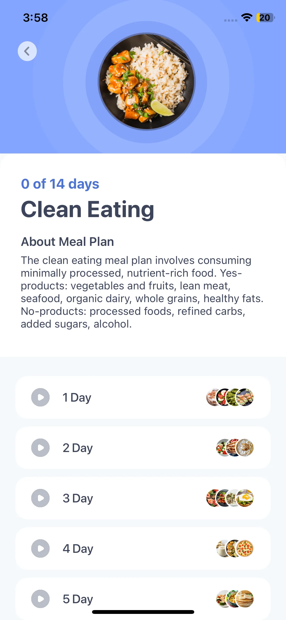Tap the back chevron button
286x620 pixels.
point(27,51)
